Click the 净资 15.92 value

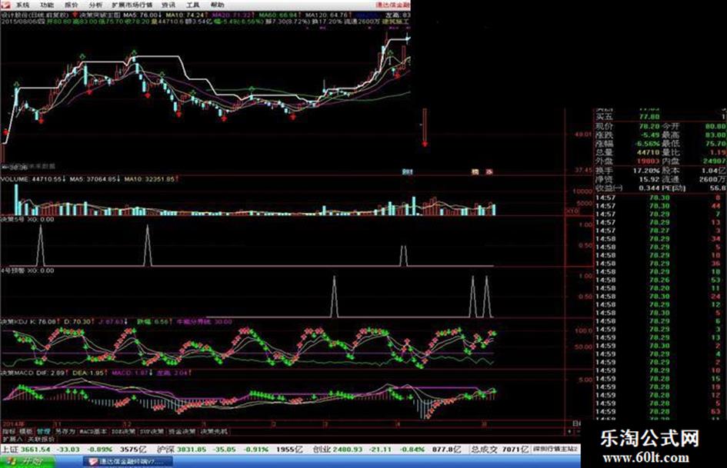click(649, 179)
